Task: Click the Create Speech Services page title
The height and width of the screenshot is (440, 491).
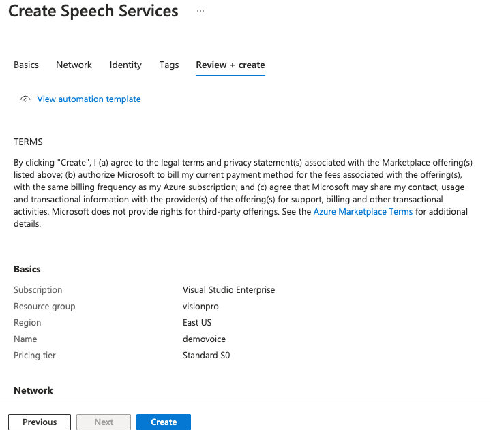Action: (x=93, y=12)
